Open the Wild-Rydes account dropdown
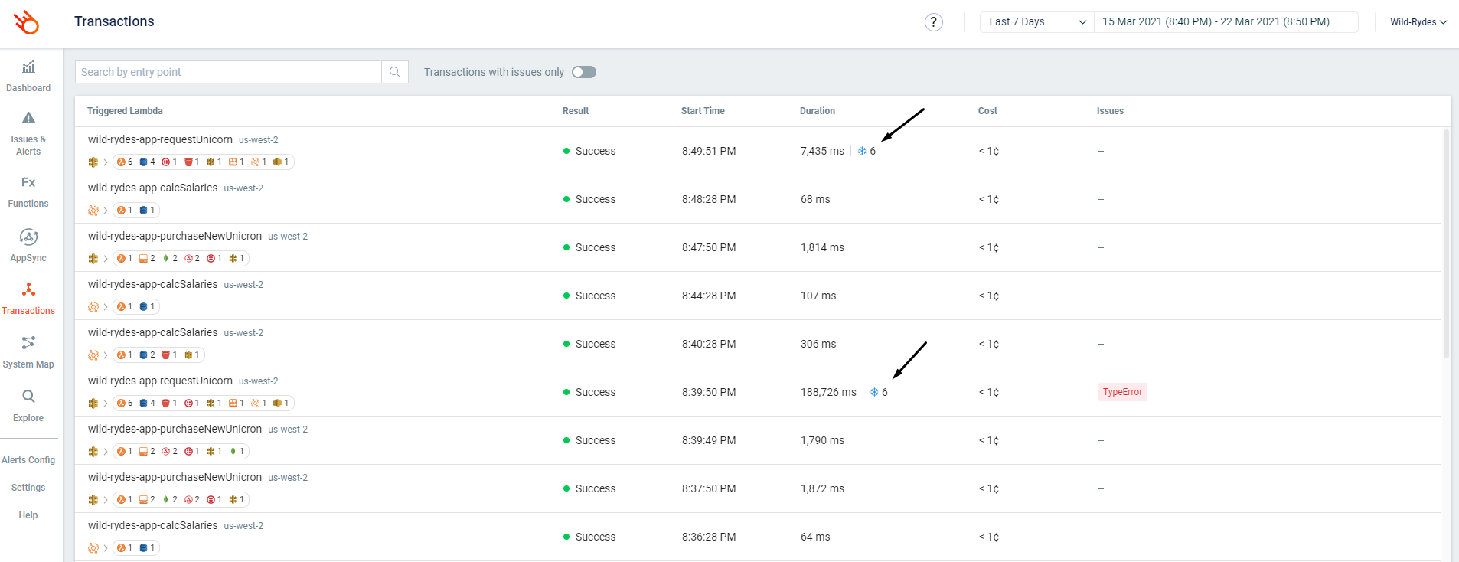 pyautogui.click(x=1418, y=22)
